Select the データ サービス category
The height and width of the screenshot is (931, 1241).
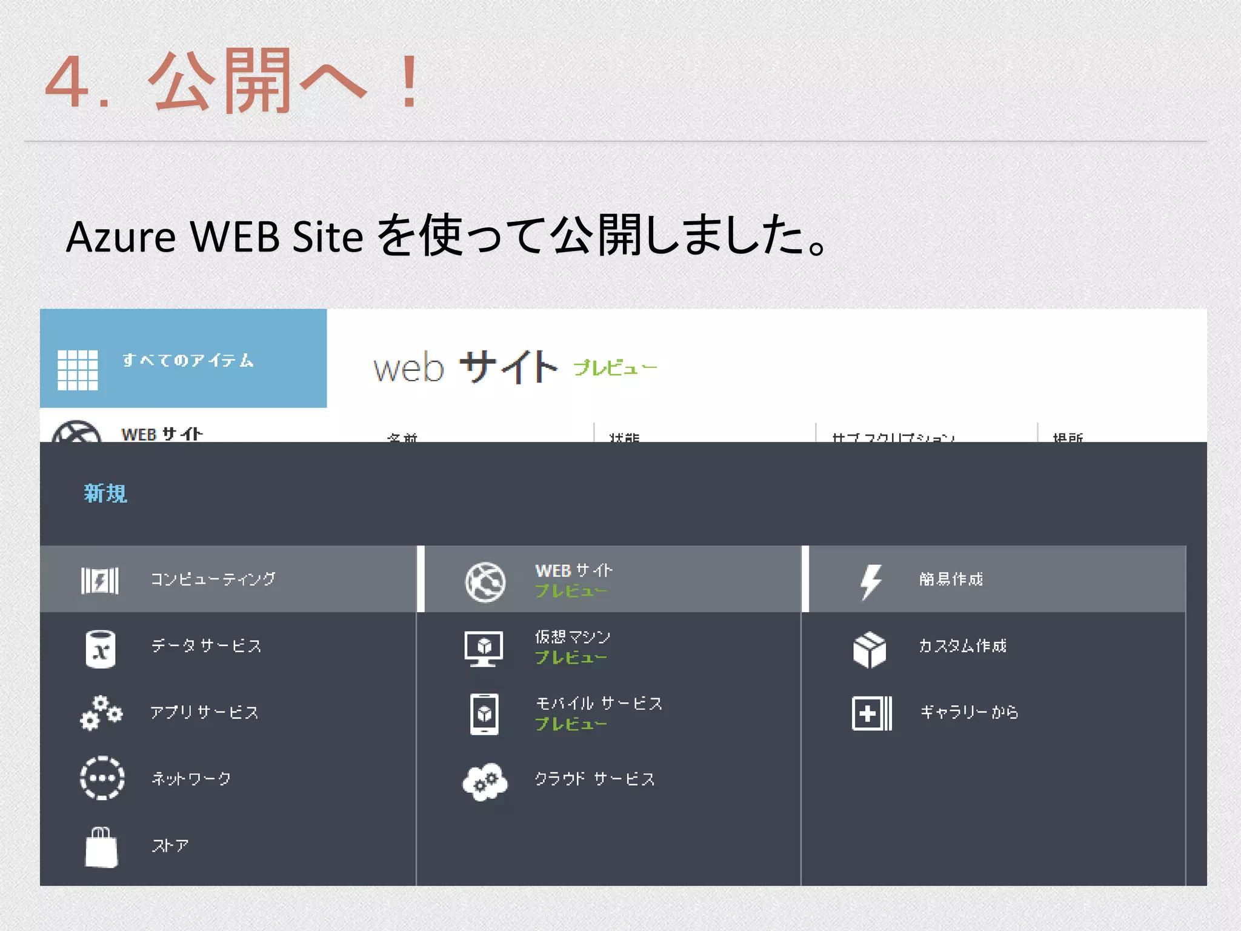coord(228,646)
